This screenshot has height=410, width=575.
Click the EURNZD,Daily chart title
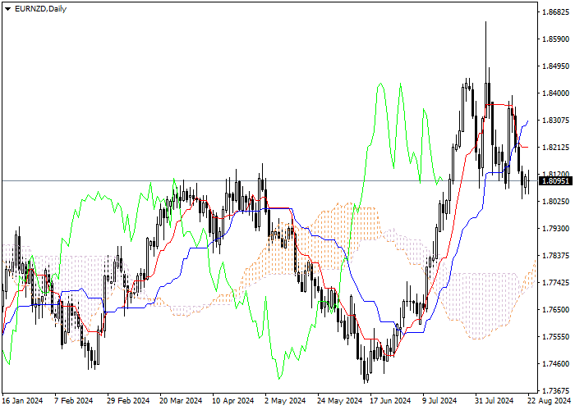coord(40,9)
